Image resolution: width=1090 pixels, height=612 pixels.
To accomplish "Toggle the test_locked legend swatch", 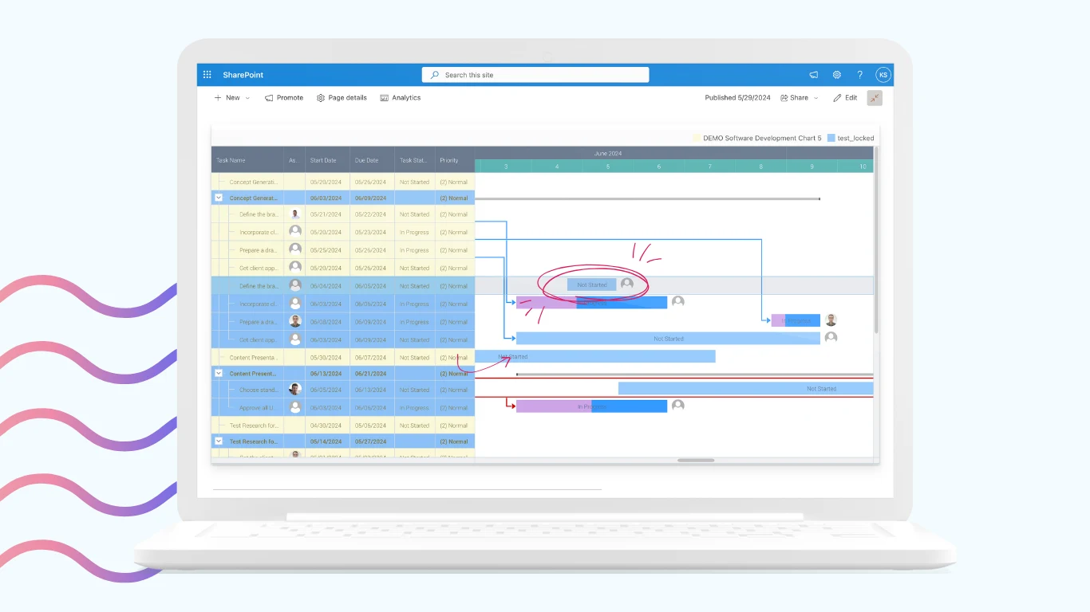I will click(x=831, y=138).
